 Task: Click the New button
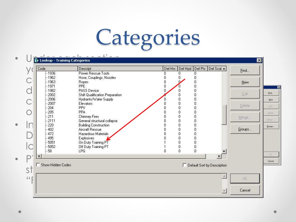coord(245,82)
